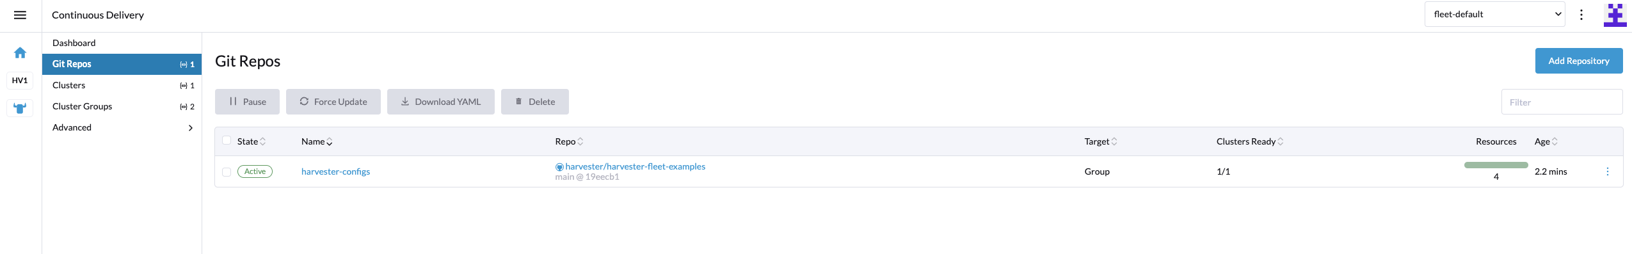Open the hamburger navigation menu
1632x254 pixels.
point(20,15)
